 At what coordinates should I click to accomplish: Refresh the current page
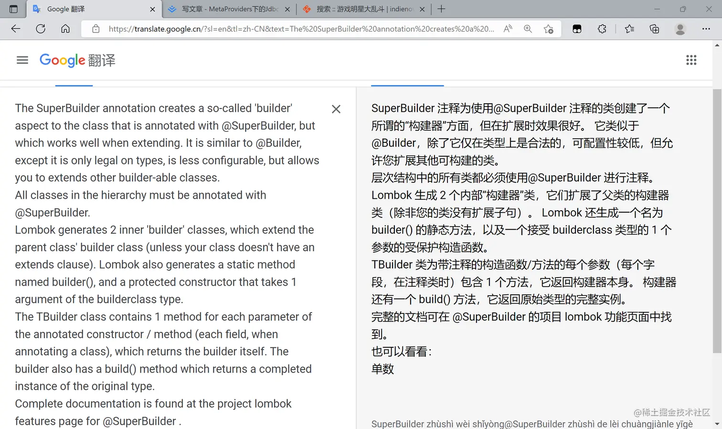click(41, 29)
